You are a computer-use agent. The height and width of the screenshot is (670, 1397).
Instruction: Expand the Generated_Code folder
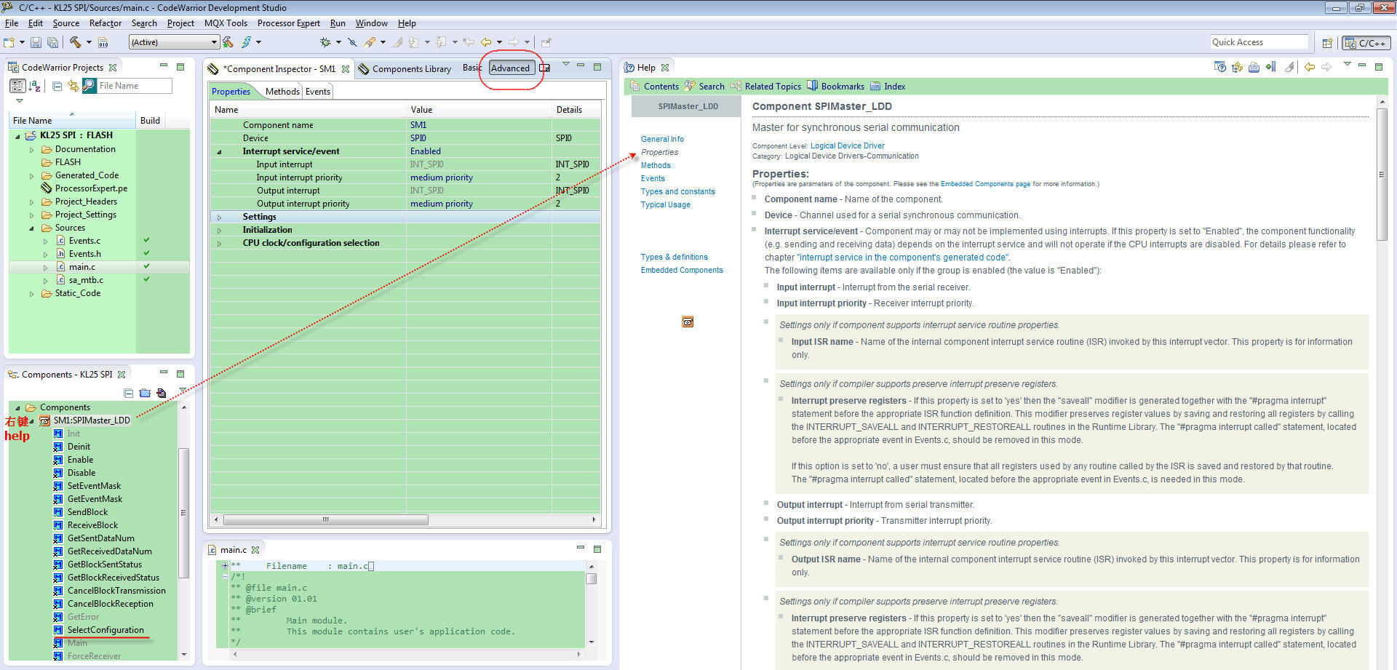[31, 175]
